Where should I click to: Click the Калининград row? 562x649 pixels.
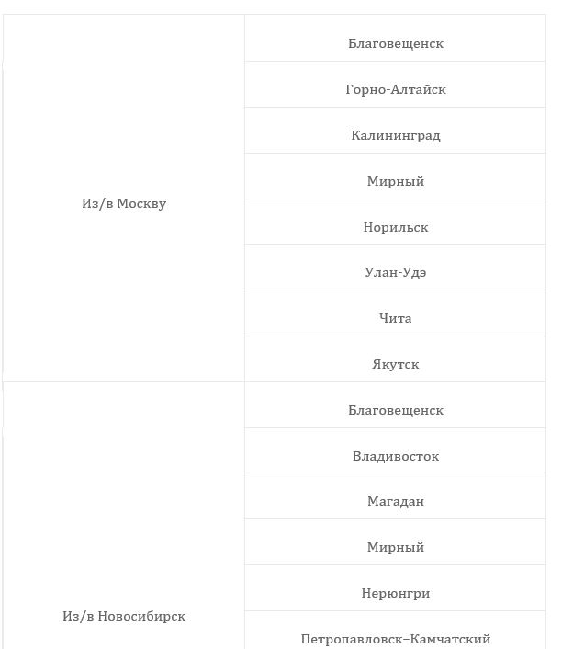tap(396, 131)
